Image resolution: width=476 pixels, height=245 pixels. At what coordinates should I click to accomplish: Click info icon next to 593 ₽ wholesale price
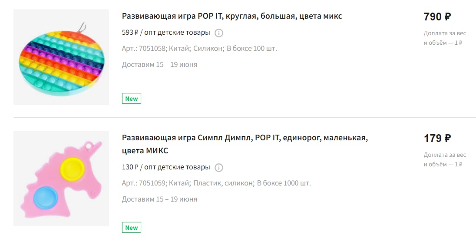pyautogui.click(x=219, y=33)
